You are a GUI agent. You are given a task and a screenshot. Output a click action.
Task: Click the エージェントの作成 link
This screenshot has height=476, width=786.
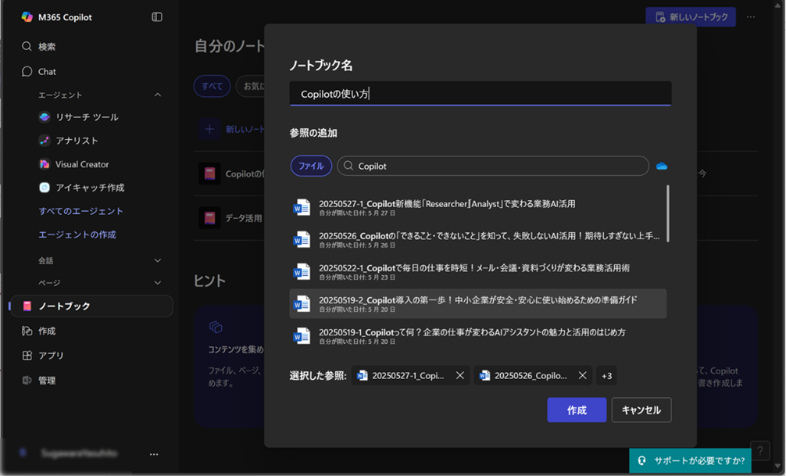77,234
